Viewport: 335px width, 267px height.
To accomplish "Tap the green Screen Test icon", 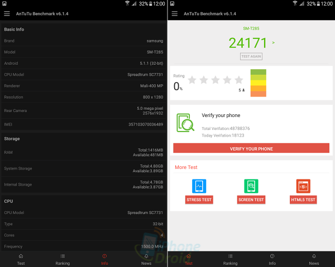I will tap(251, 186).
